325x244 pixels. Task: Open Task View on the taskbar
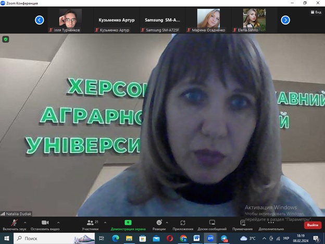click(102, 238)
